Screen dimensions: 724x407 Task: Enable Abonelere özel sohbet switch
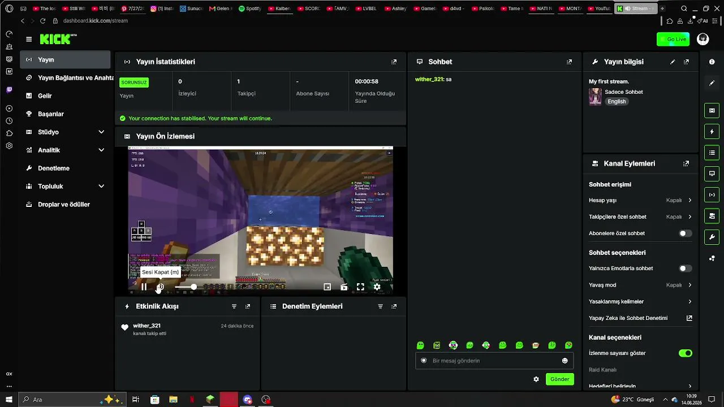(x=685, y=233)
